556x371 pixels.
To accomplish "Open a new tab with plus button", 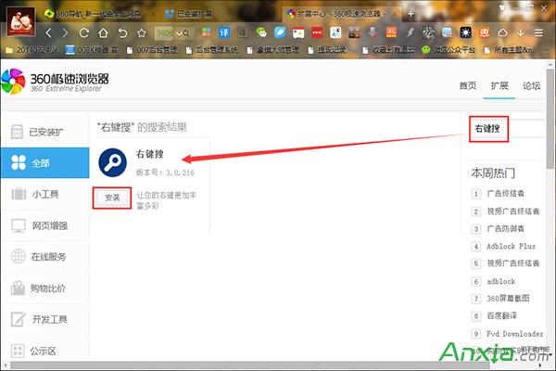I will pyautogui.click(x=411, y=14).
